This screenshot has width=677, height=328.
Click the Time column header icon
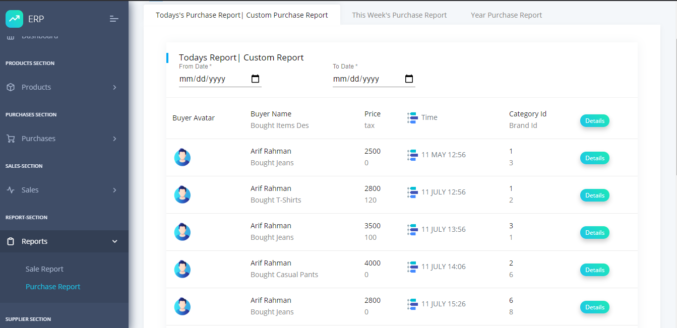click(412, 118)
